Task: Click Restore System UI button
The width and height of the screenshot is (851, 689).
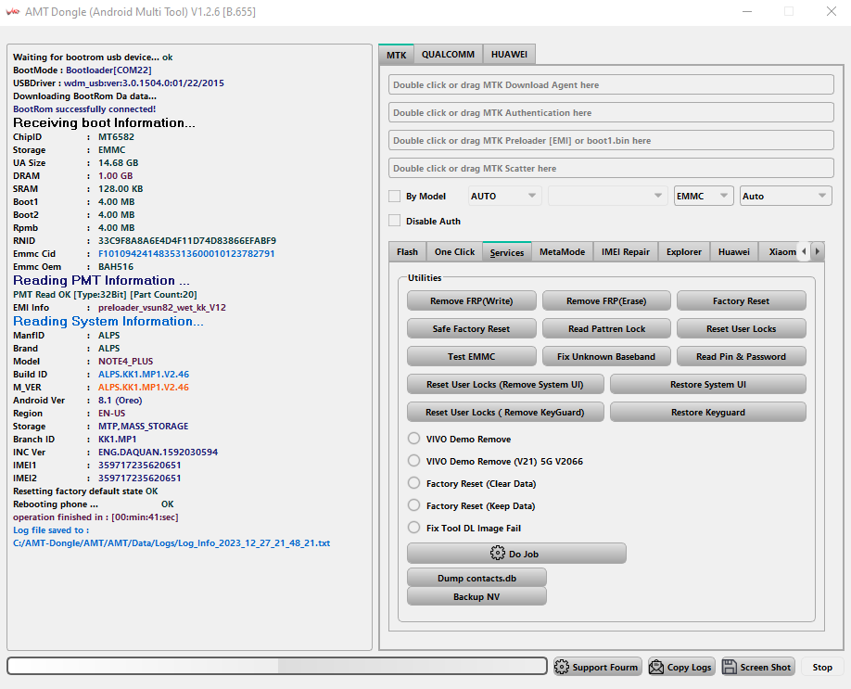Action: (x=707, y=384)
